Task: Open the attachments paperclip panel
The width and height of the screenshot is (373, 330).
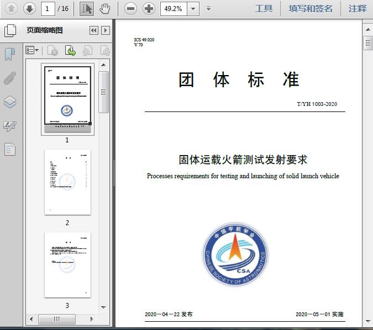Action: (x=10, y=78)
